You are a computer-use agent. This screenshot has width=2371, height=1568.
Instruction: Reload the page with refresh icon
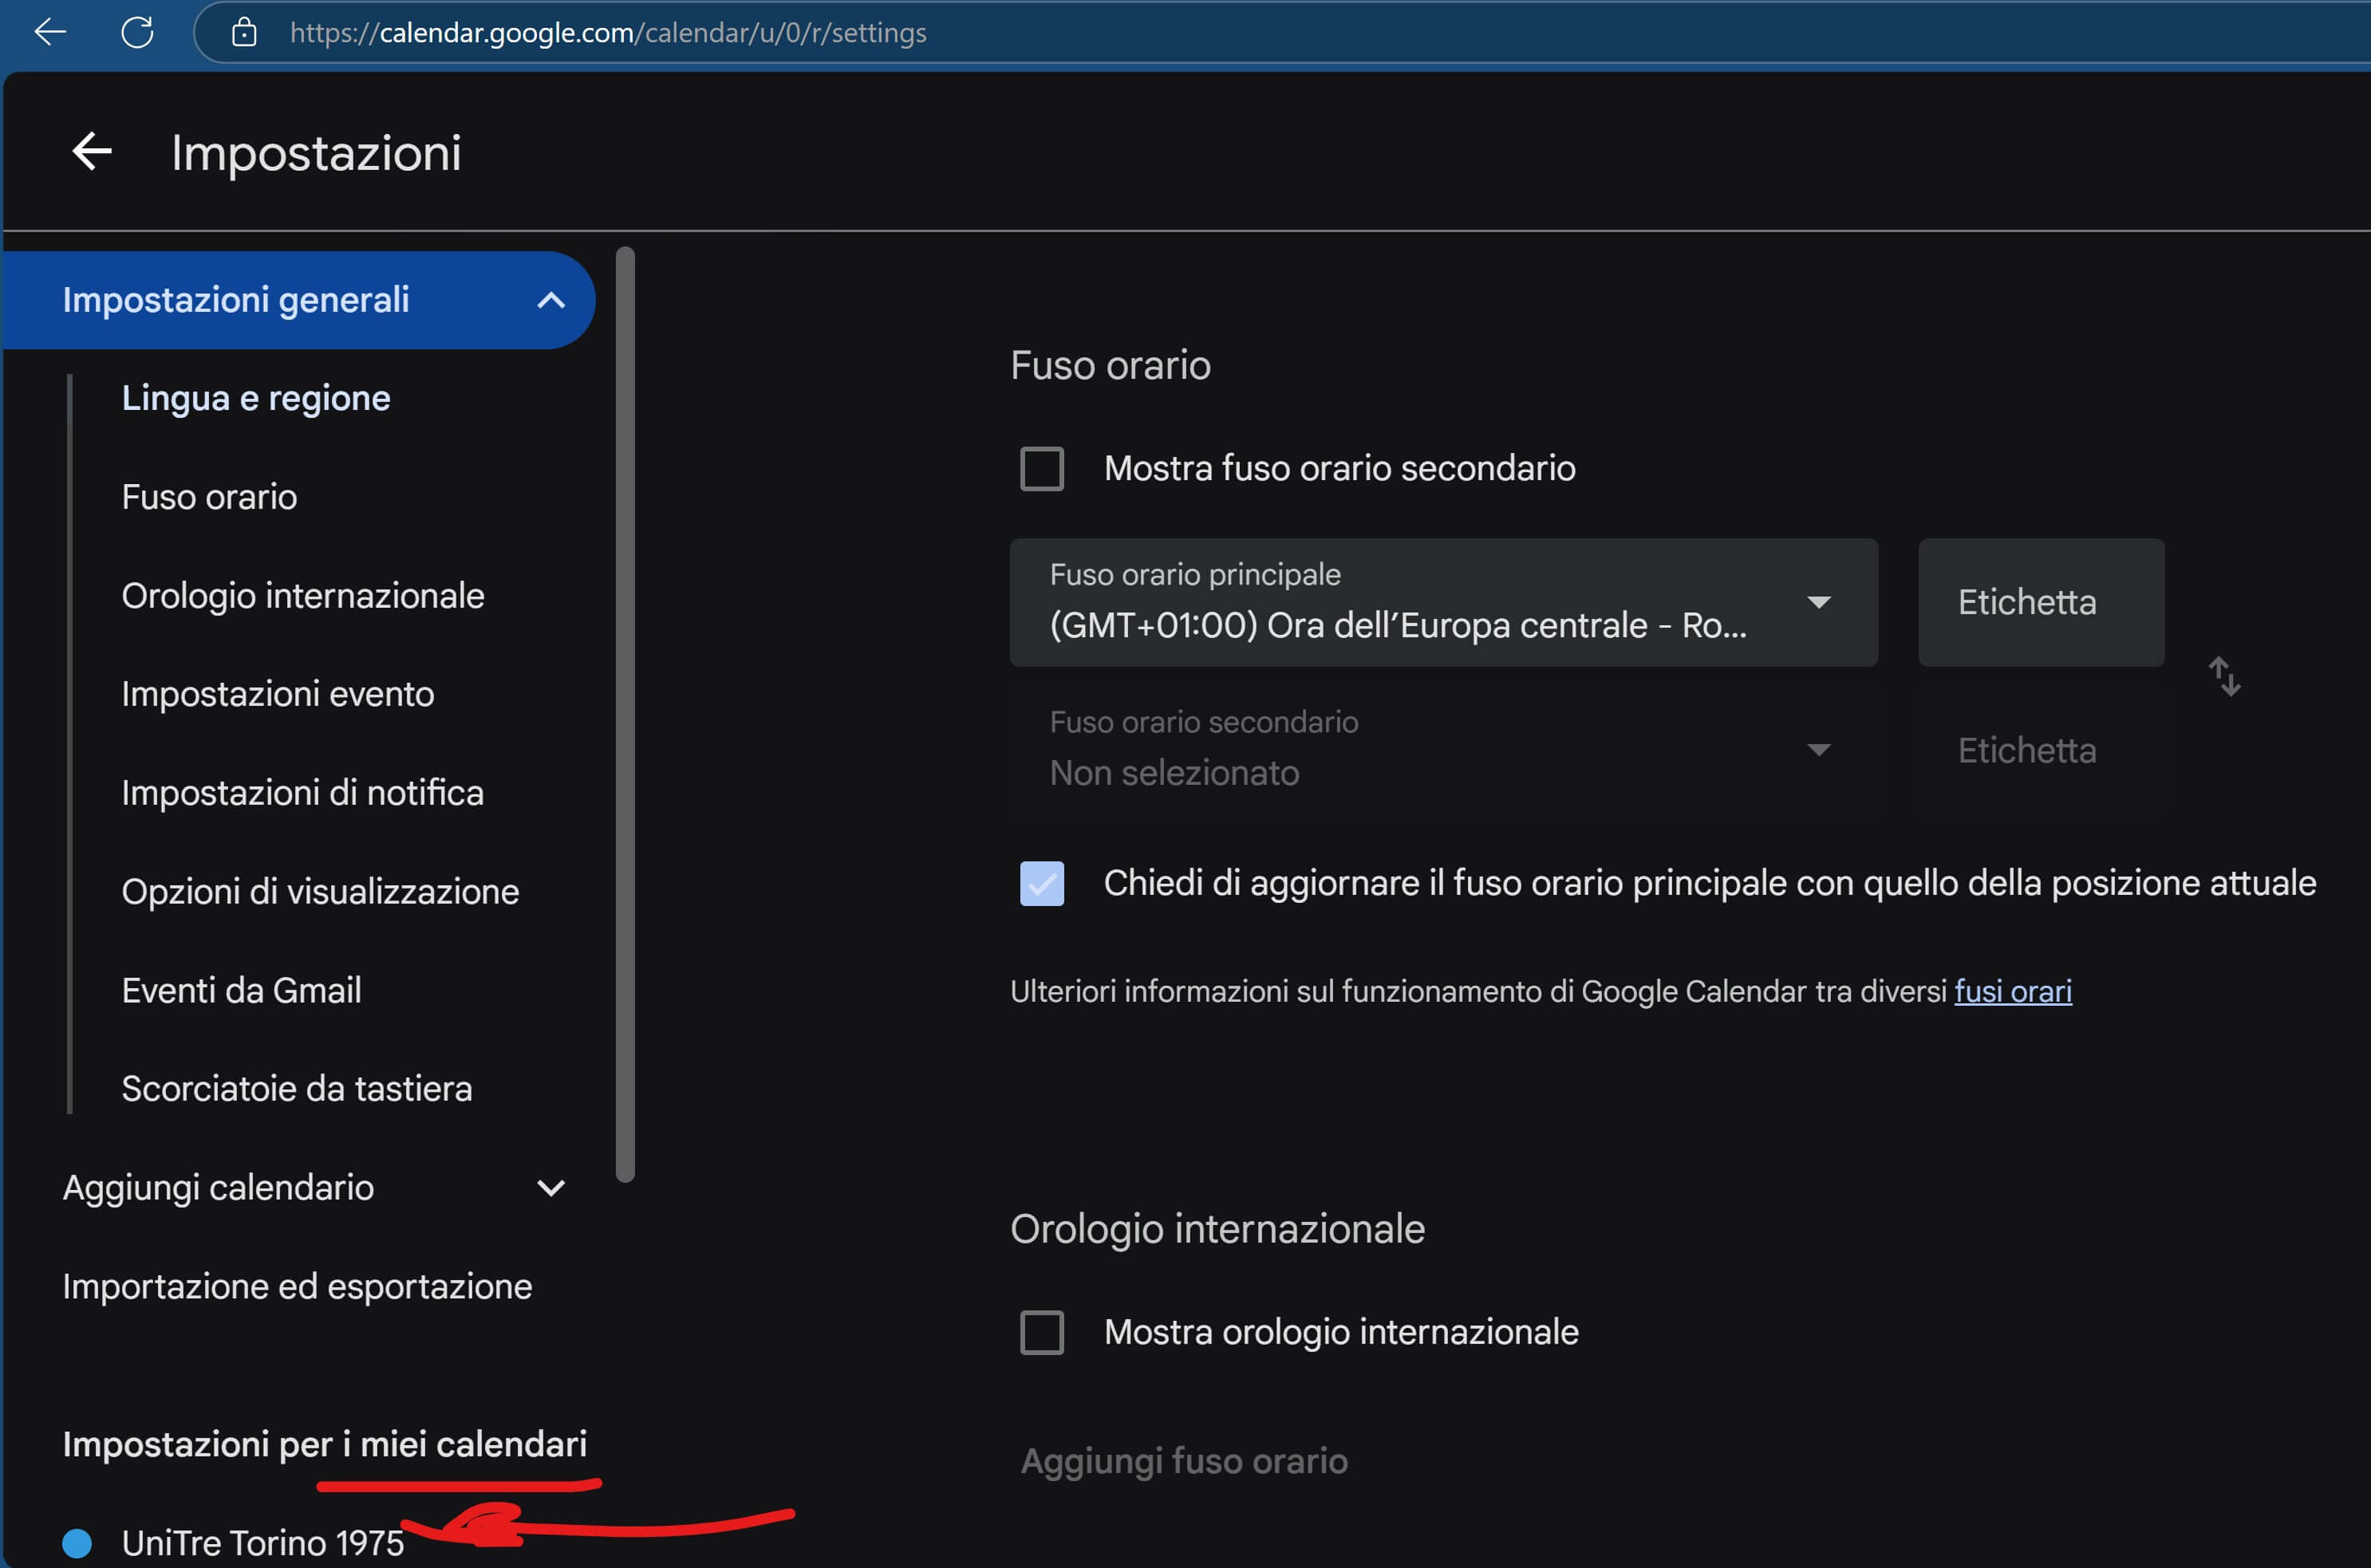tap(137, 32)
